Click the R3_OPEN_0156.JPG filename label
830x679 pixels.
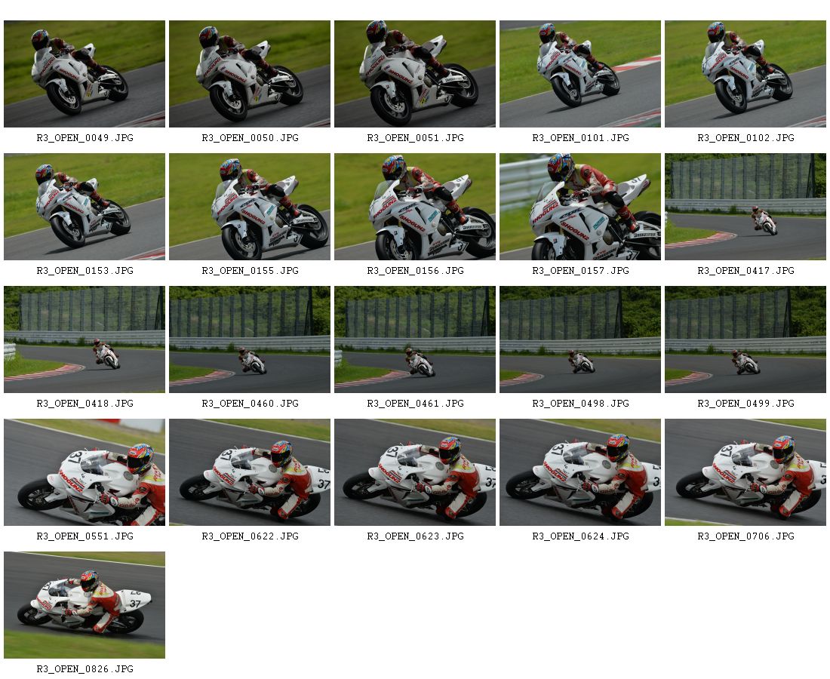(416, 270)
